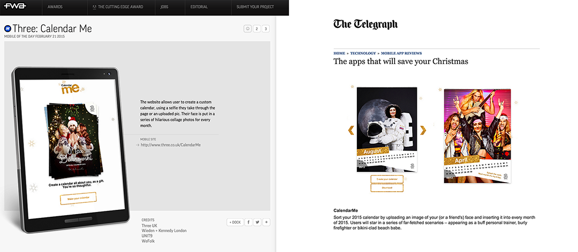Share on Facebook icon

(x=248, y=222)
